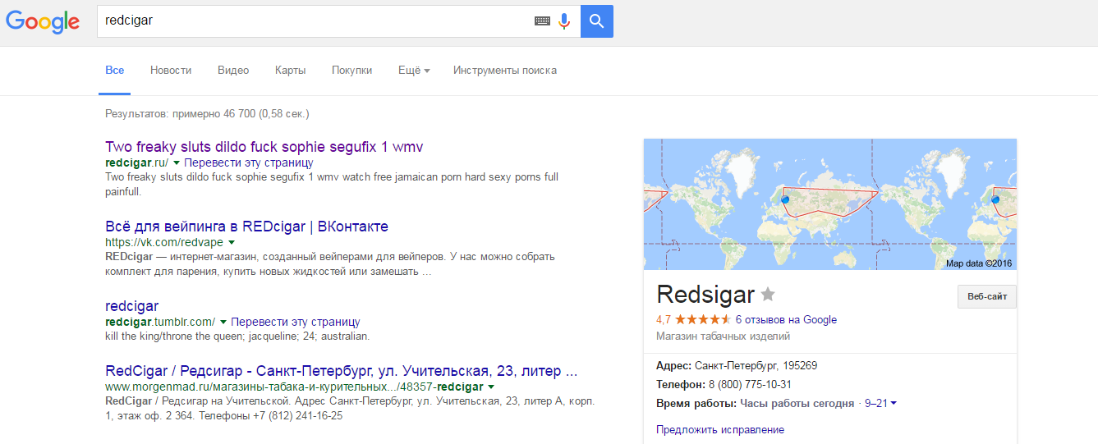Expand the redcigar.ru result options arrow
Image resolution: width=1098 pixels, height=444 pixels.
[x=177, y=163]
